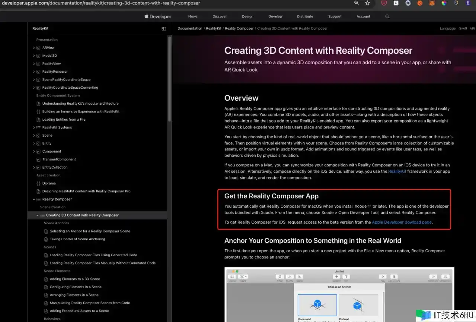Go to RealityKit breadcrumb link
This screenshot has height=322, width=476.
pos(214,29)
